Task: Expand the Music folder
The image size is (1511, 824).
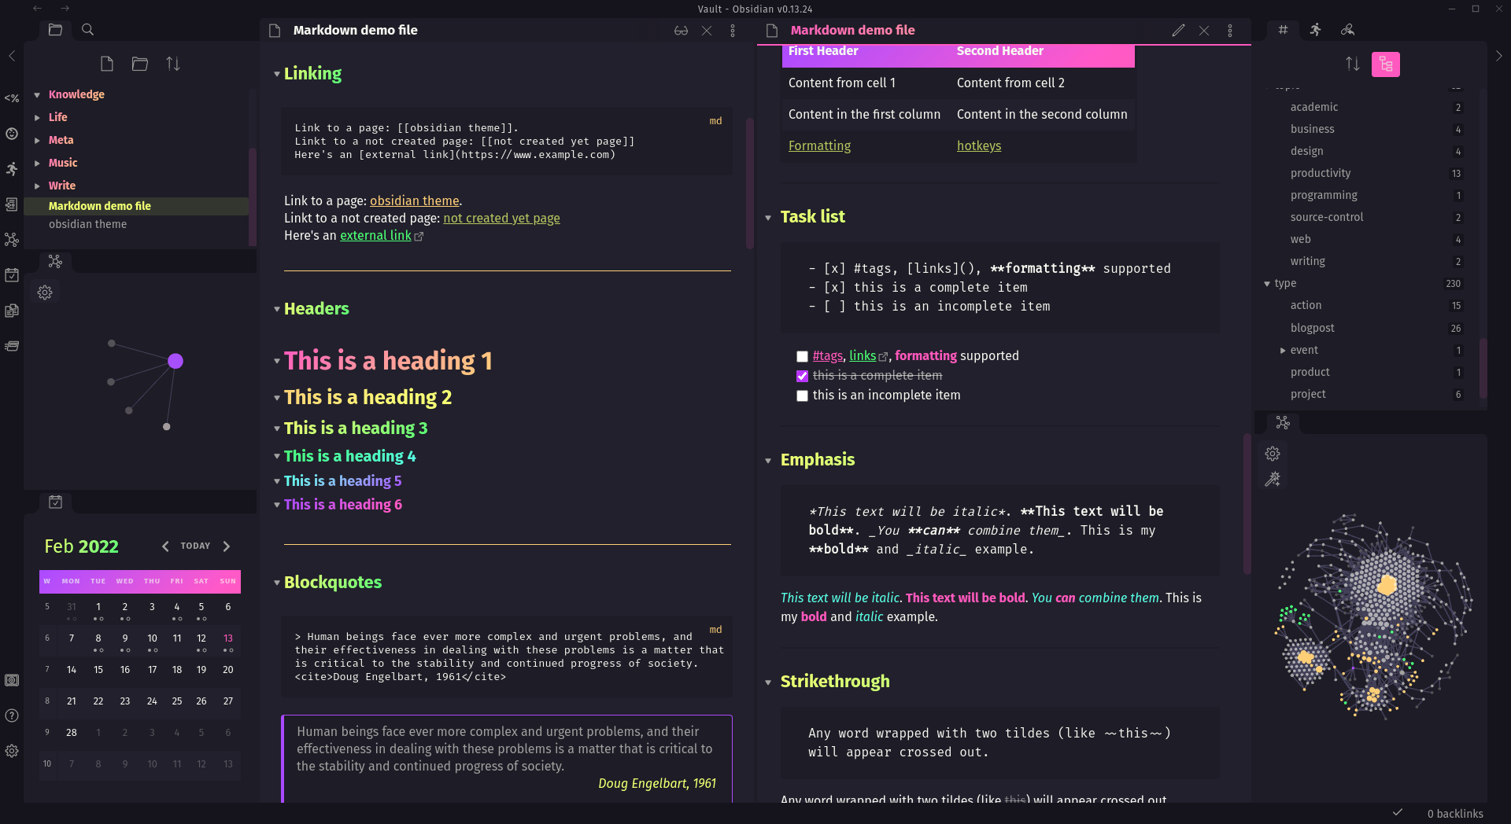Action: [37, 164]
